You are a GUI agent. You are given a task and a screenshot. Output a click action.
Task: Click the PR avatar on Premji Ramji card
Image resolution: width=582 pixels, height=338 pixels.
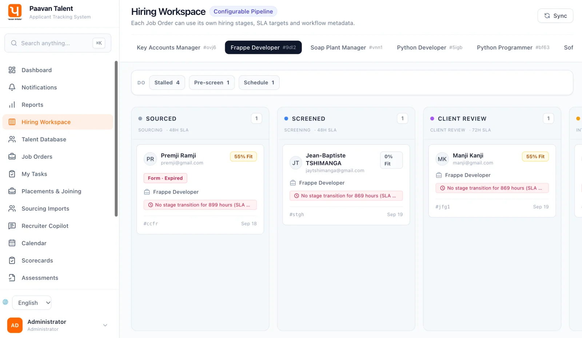150,159
